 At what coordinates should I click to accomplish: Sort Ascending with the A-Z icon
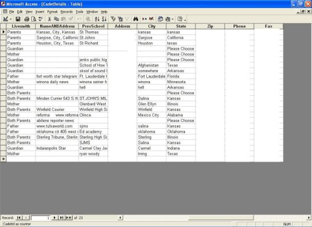(x=97, y=19)
